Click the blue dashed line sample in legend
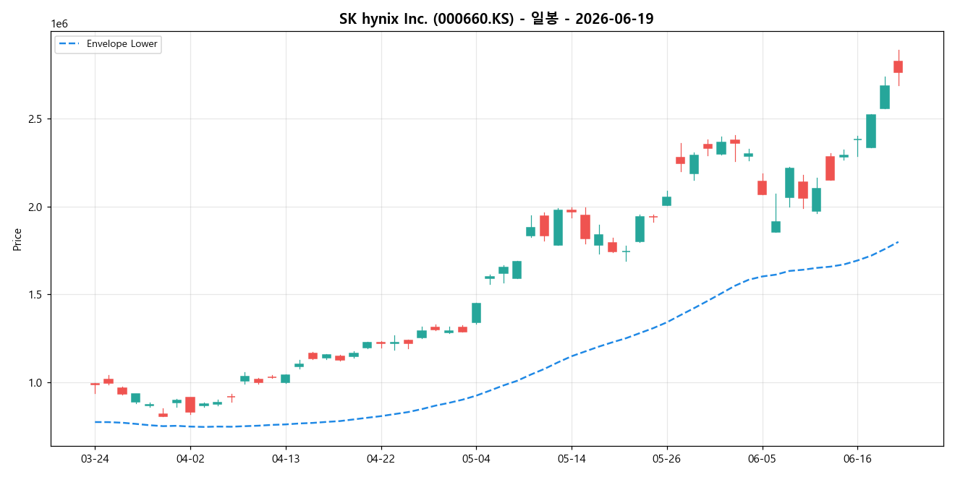The height and width of the screenshot is (477, 955). [x=69, y=44]
